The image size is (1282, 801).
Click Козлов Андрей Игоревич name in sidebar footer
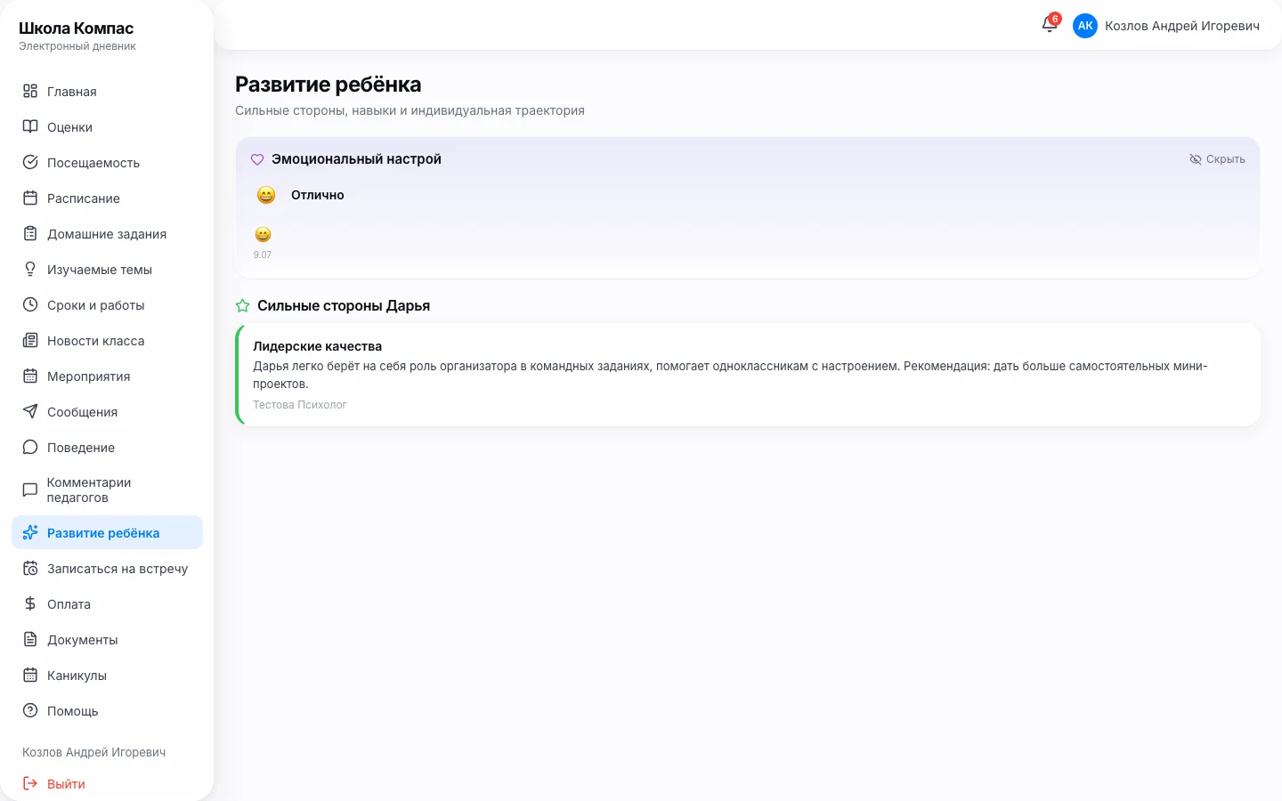click(94, 752)
